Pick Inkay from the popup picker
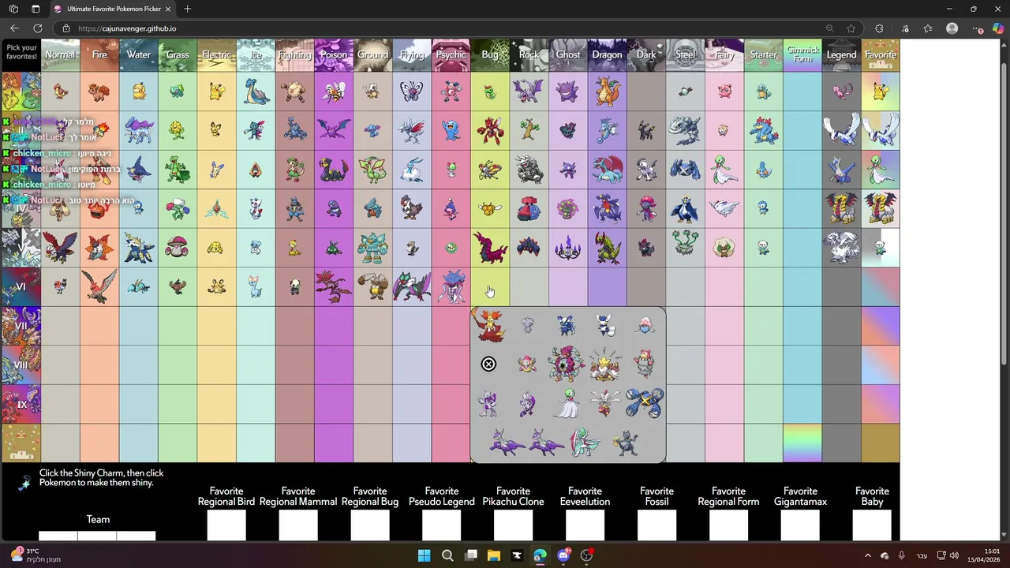The height and width of the screenshot is (568, 1010). coord(645,325)
